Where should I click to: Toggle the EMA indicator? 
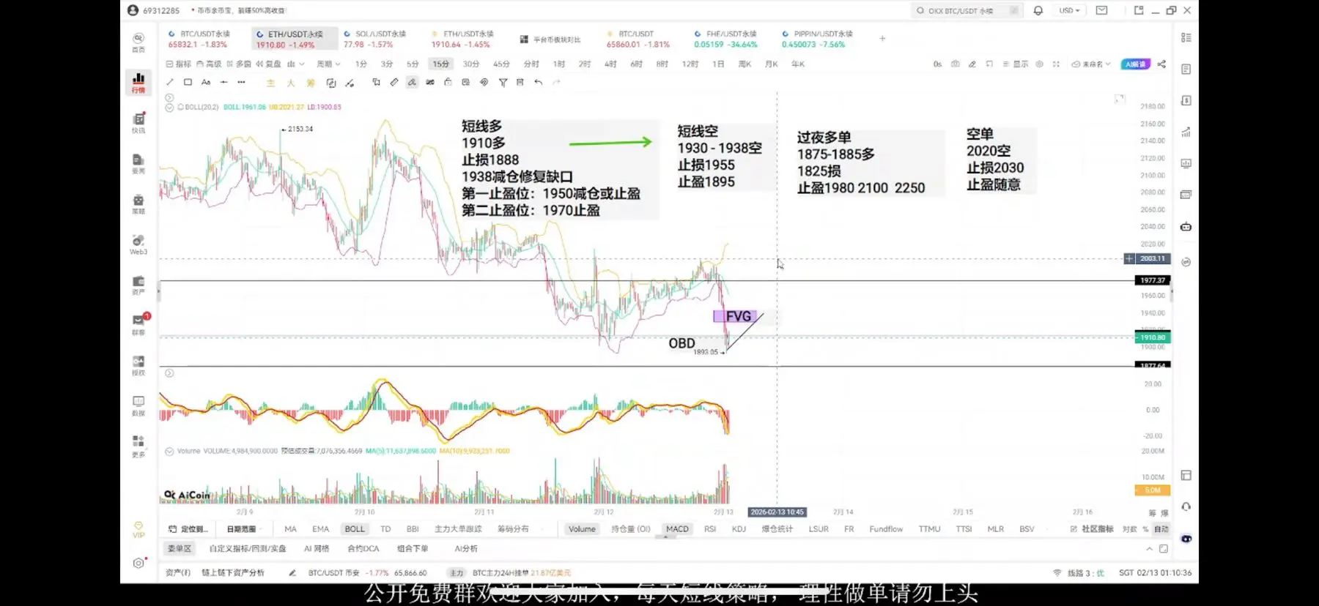pos(320,529)
